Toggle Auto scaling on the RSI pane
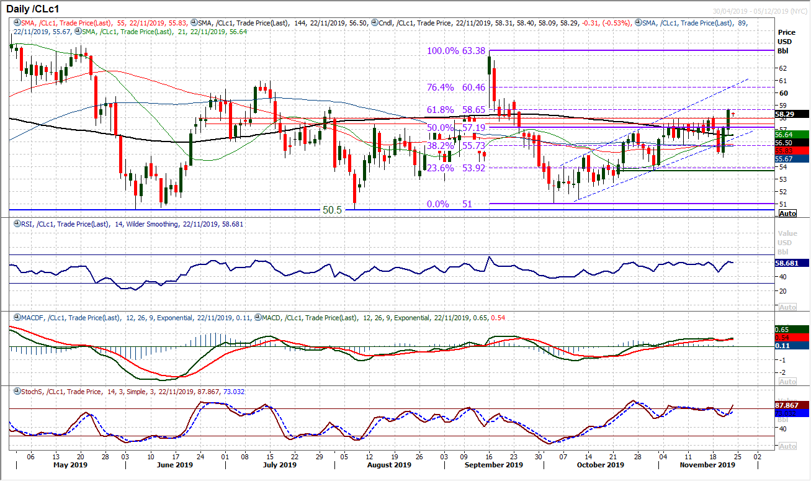 [786, 307]
